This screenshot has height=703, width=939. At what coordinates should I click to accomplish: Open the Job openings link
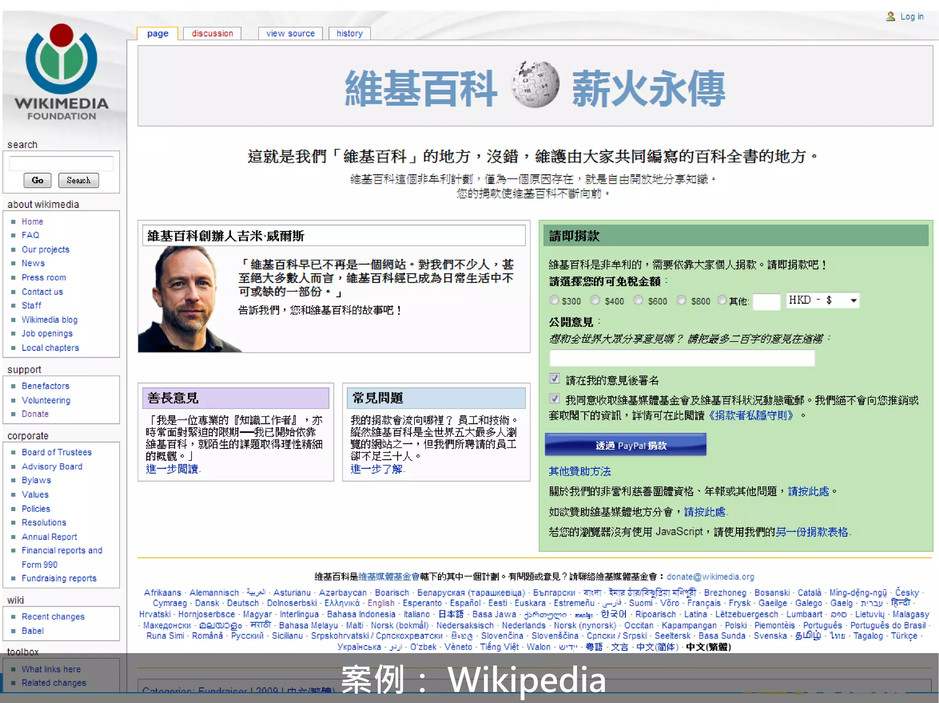(x=47, y=333)
